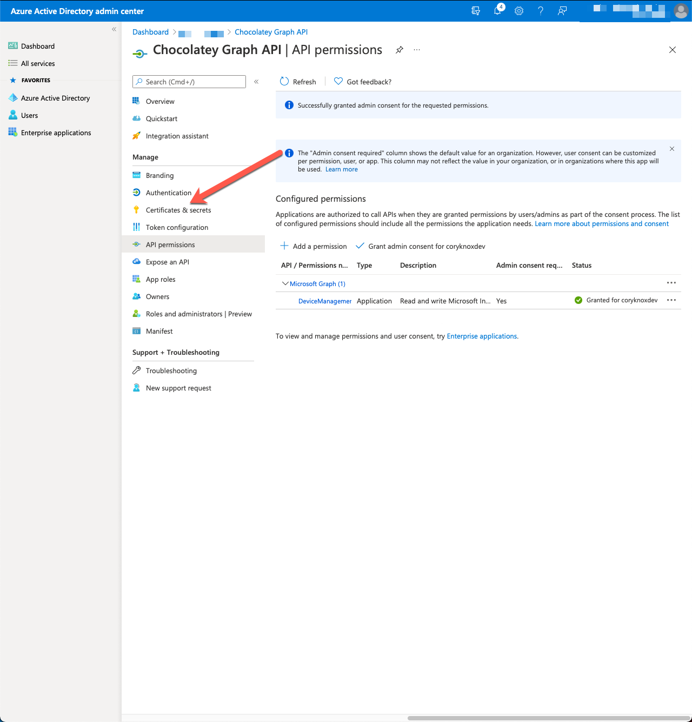Image resolution: width=692 pixels, height=722 pixels.
Task: Open Quickstart menu item
Action: click(x=162, y=118)
